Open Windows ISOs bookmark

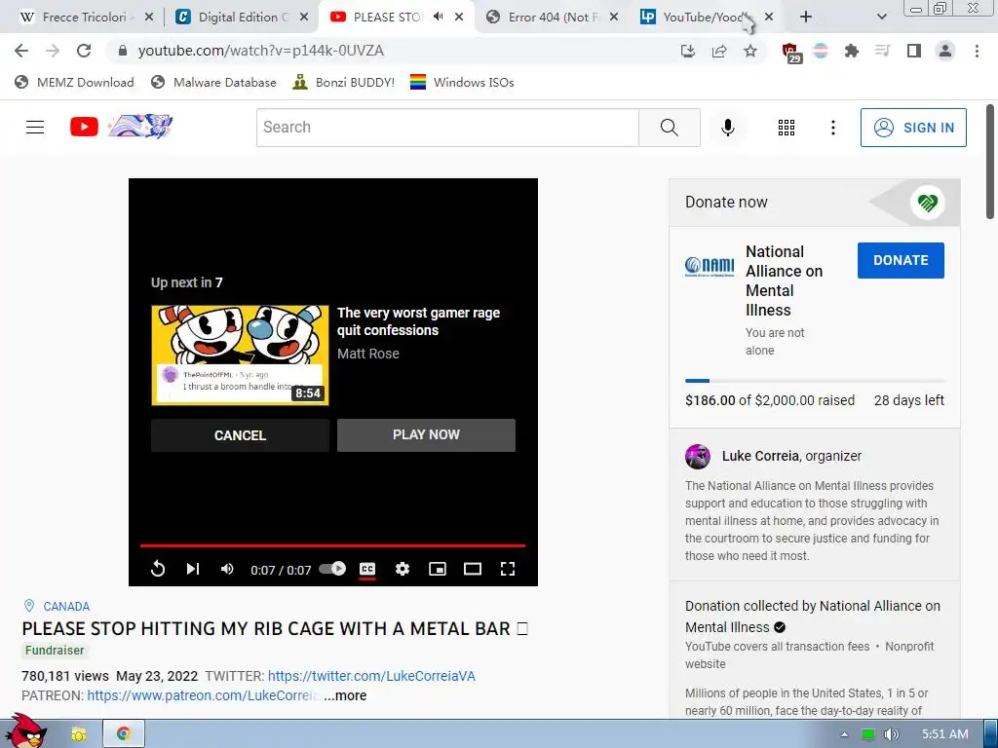[462, 82]
